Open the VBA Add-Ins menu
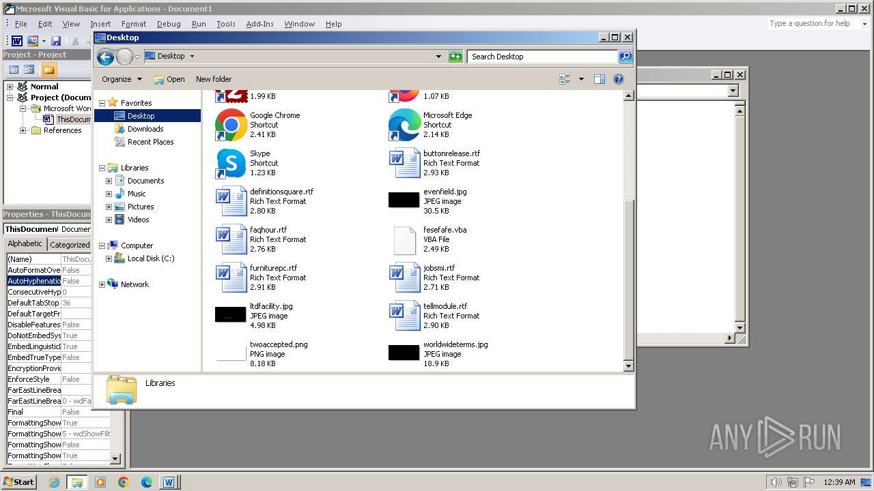The image size is (874, 491). pyautogui.click(x=259, y=24)
